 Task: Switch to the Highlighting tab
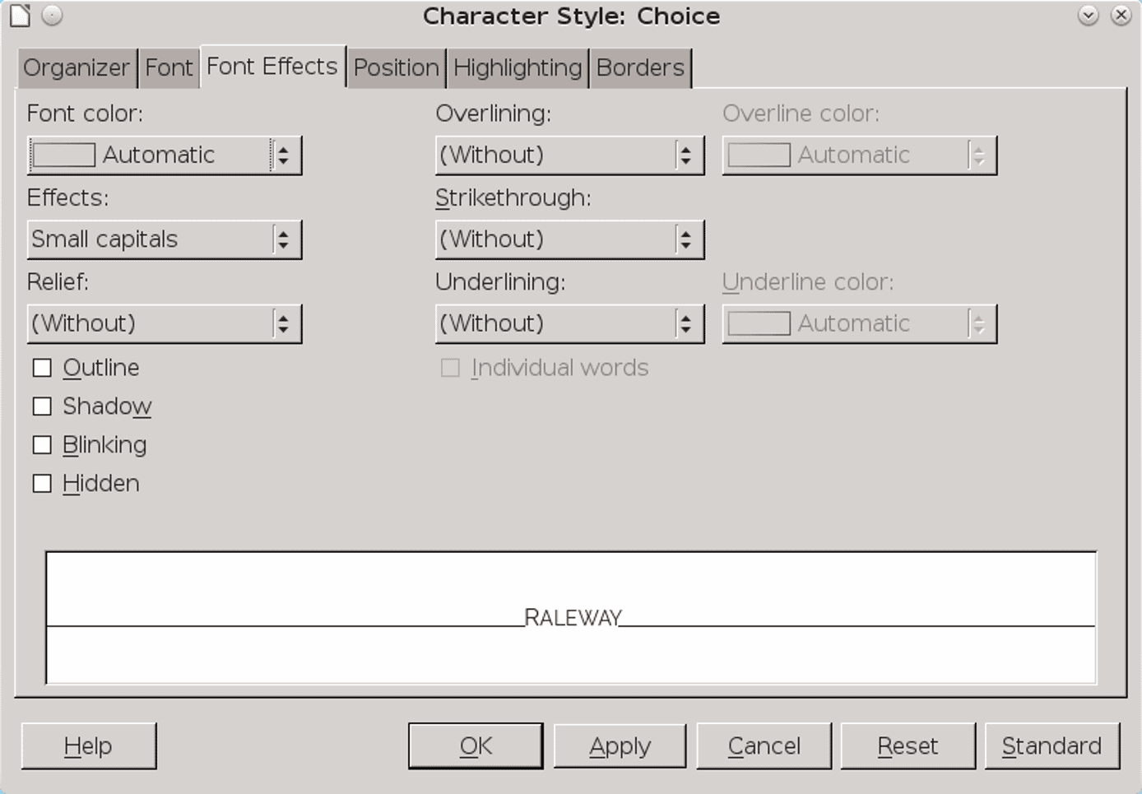[517, 67]
